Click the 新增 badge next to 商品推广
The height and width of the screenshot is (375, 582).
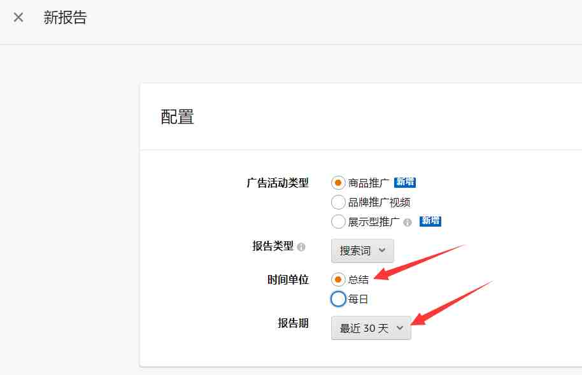coord(405,182)
